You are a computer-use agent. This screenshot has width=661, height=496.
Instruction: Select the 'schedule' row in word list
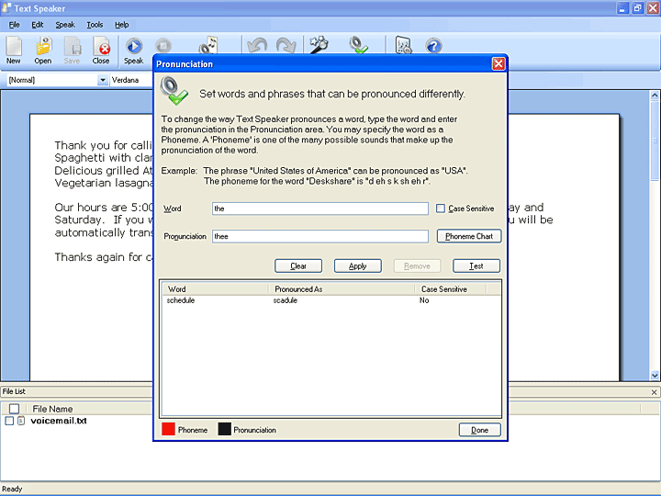331,300
